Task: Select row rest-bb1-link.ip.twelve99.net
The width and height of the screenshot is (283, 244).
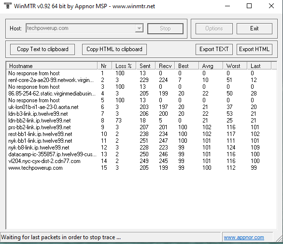Action: pyautogui.click(x=139, y=134)
